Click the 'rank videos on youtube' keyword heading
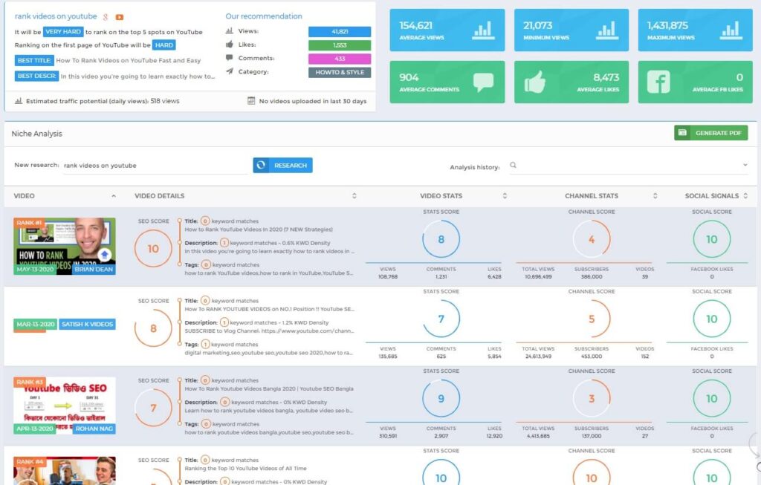Screen dimensions: 761x485 click(56, 16)
